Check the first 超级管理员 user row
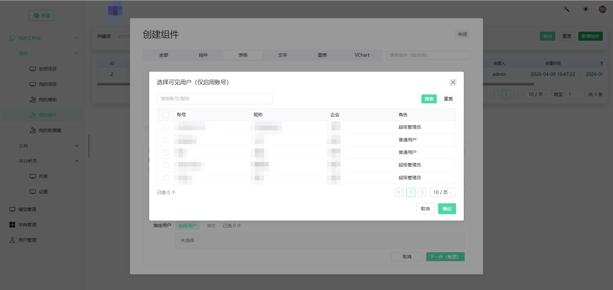 click(x=166, y=127)
